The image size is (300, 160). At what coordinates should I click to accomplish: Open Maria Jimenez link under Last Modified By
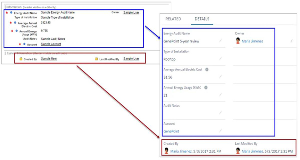click(x=252, y=151)
